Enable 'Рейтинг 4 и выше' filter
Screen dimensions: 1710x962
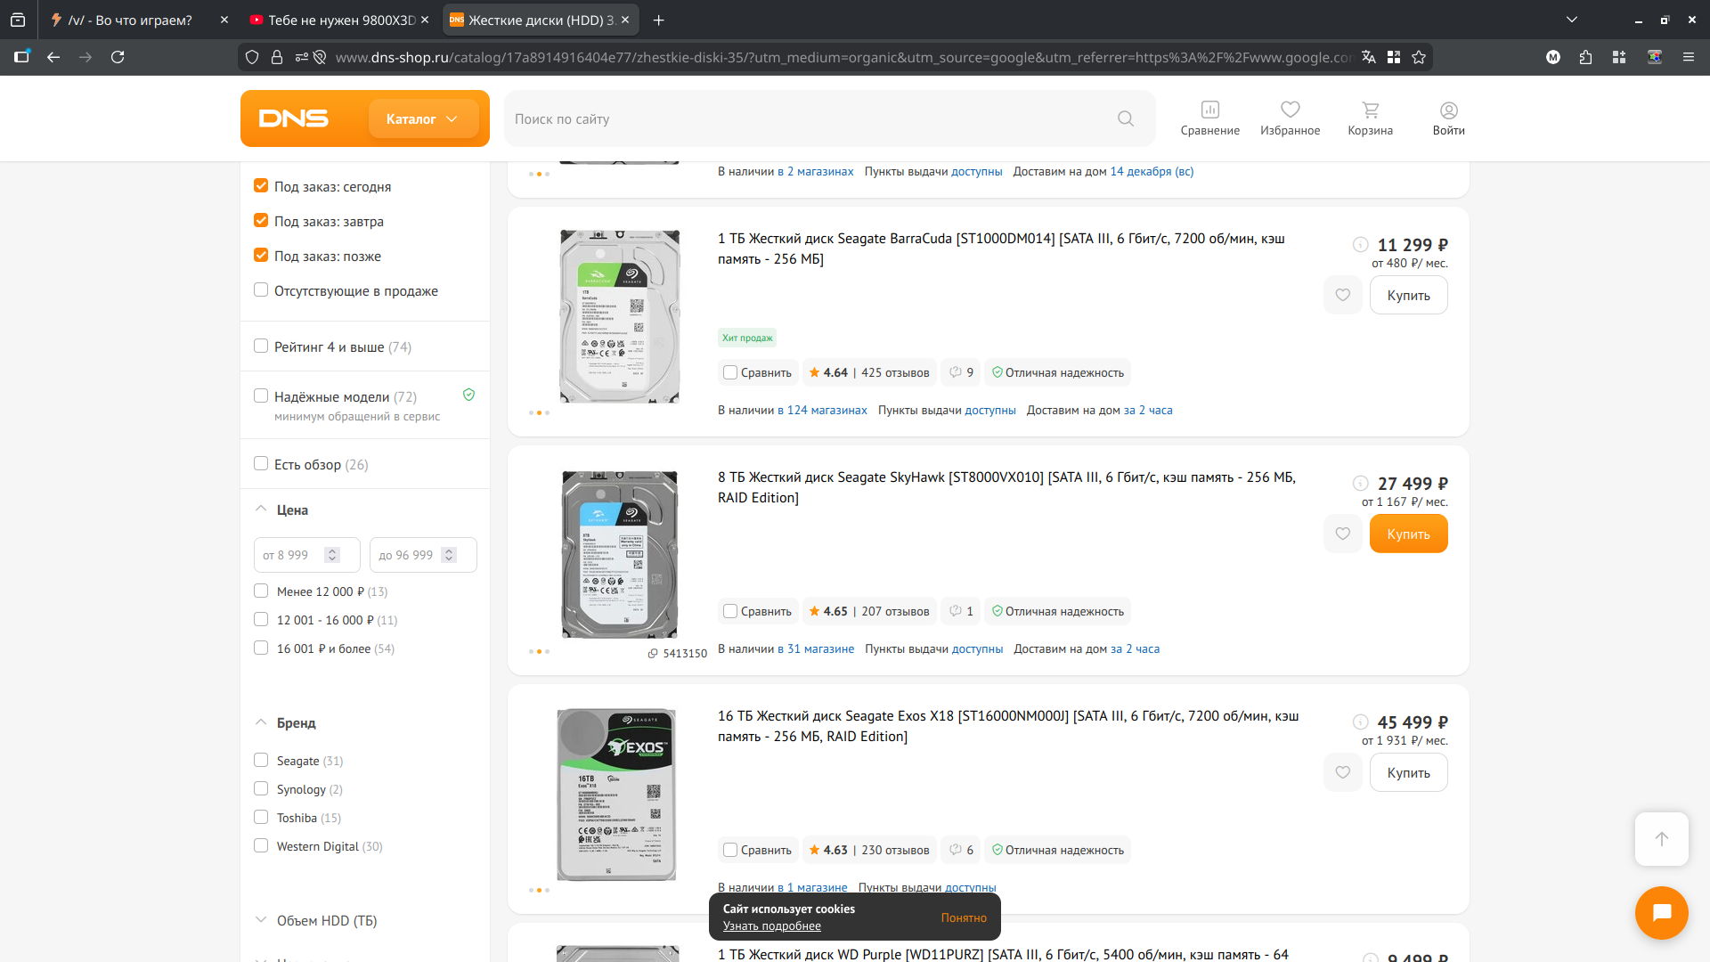coord(261,346)
